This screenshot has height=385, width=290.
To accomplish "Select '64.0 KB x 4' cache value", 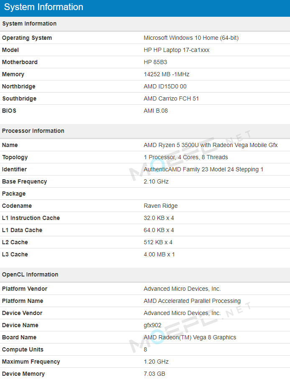I will coord(159,230).
